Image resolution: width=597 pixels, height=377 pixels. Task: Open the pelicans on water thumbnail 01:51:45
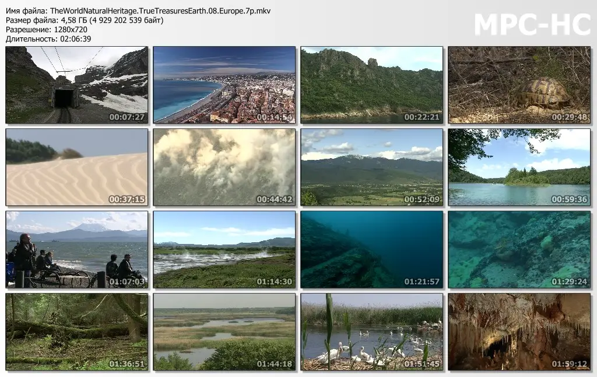[x=371, y=331]
